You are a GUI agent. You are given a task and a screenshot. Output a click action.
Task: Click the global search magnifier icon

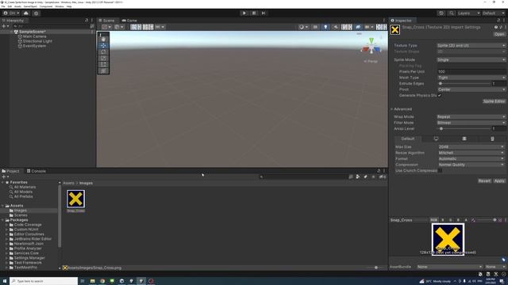(x=452, y=13)
